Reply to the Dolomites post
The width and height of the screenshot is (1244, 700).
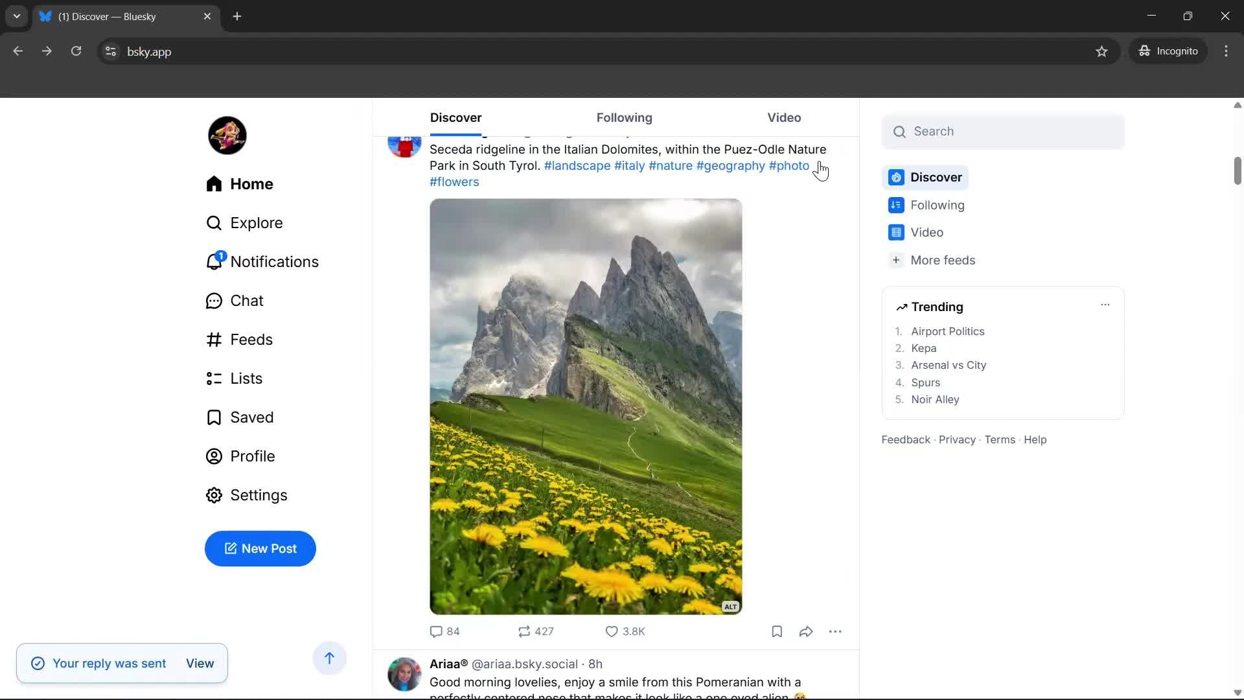click(436, 631)
